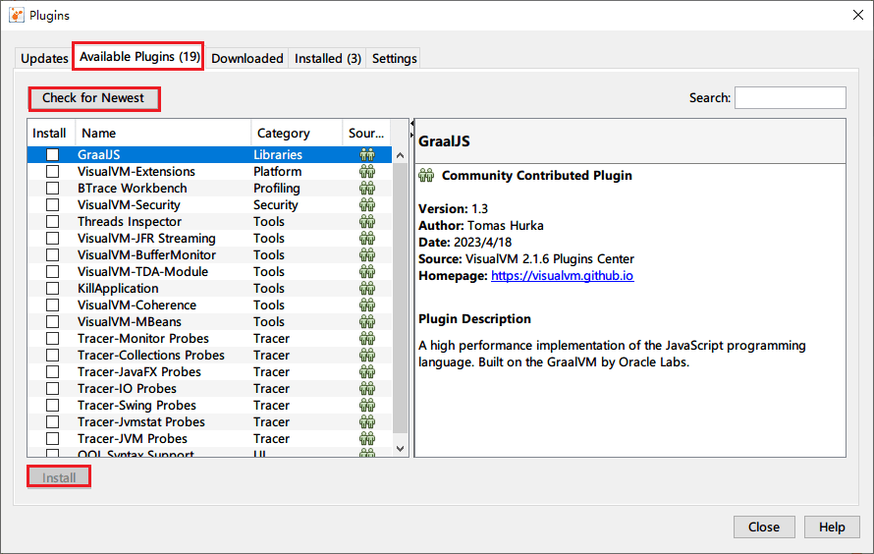
Task: Open the Downloaded tab
Action: click(x=246, y=59)
